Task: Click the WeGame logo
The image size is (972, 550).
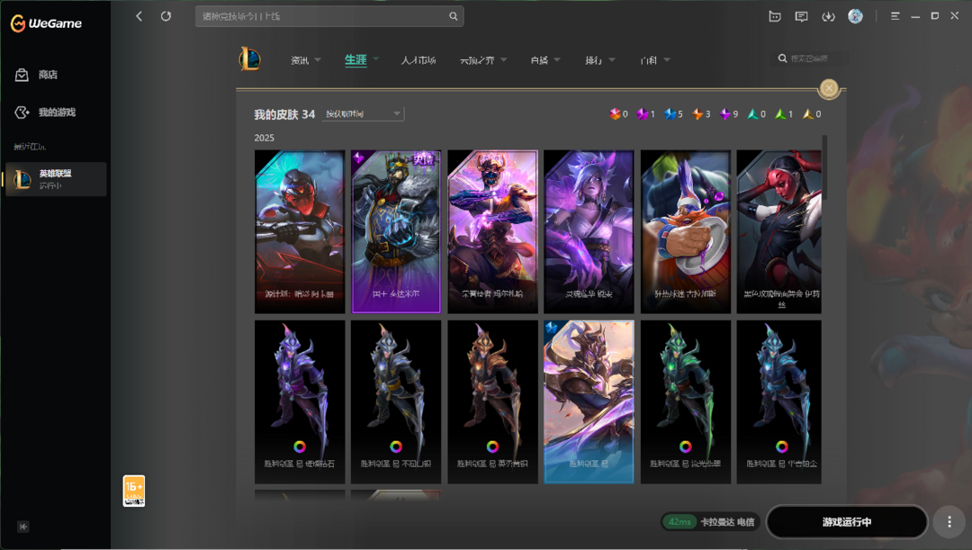Action: pyautogui.click(x=46, y=23)
